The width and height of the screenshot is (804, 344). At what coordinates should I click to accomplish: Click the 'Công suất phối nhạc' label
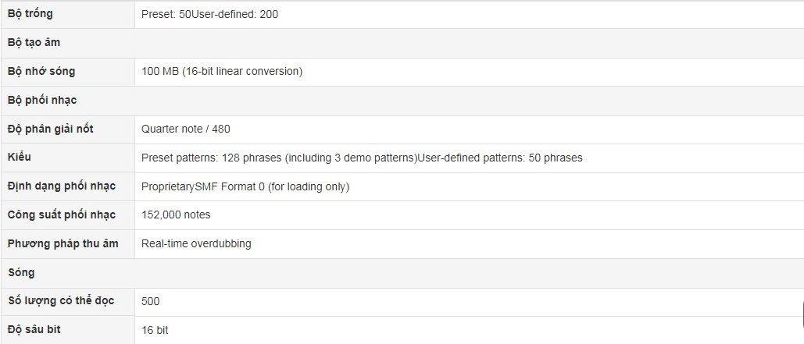point(62,215)
